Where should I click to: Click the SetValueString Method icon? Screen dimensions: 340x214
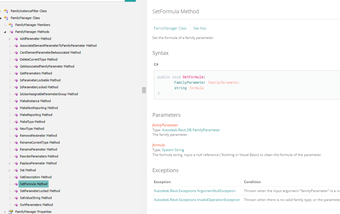(x=15, y=198)
